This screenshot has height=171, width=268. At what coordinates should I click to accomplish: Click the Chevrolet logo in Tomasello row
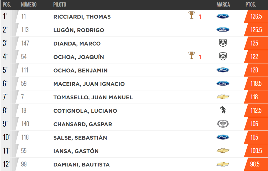pos(223,97)
